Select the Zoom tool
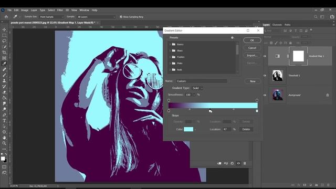The width and height of the screenshot is (336, 189). point(4,143)
